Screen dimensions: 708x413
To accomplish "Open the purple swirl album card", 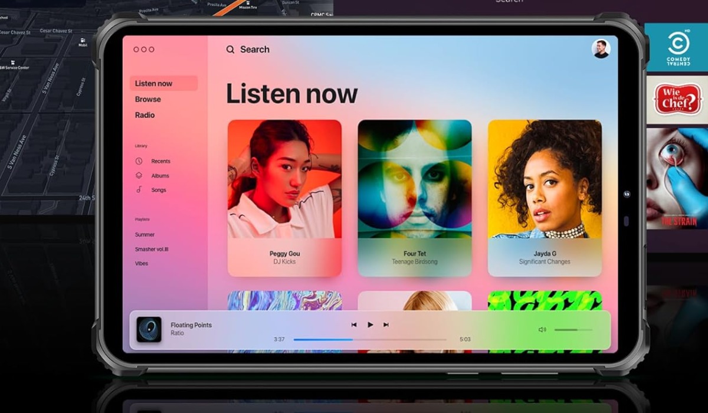I will (x=284, y=300).
